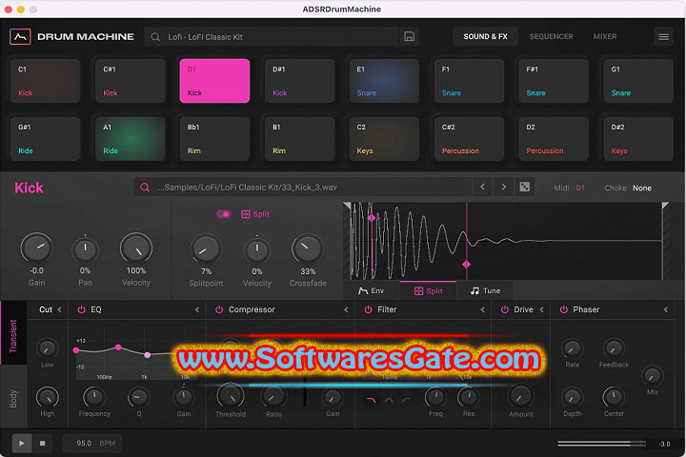Collapse the Filter section arrow
The height and width of the screenshot is (457, 686).
tap(482, 309)
